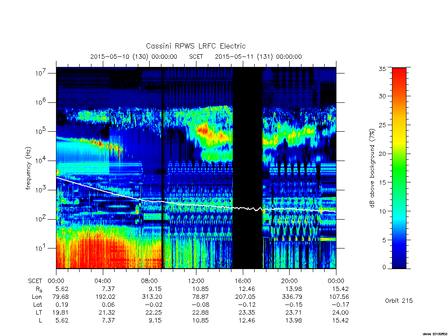The image size is (448, 336).
Task: Click the 'Lat' row label
Action: (x=38, y=304)
